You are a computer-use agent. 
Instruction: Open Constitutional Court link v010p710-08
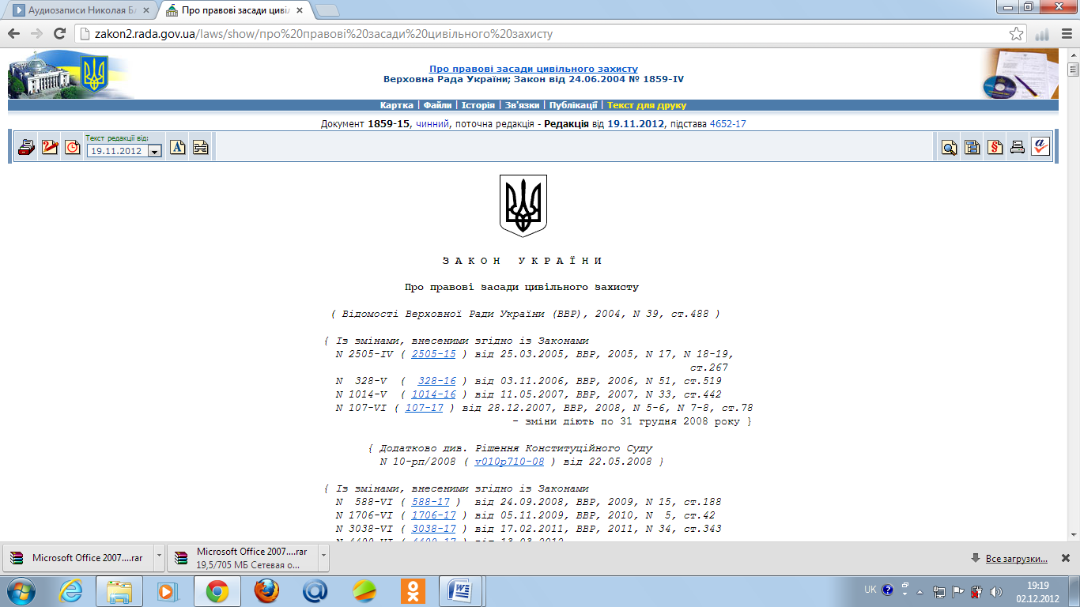pos(509,462)
